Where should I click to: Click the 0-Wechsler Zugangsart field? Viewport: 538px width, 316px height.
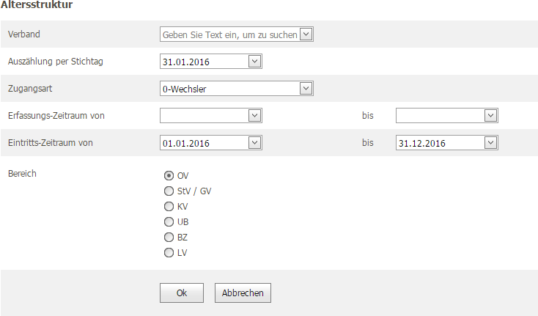click(x=230, y=89)
